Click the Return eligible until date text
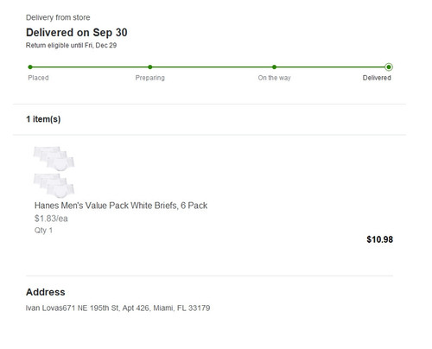The width and height of the screenshot is (432, 349). tap(71, 46)
